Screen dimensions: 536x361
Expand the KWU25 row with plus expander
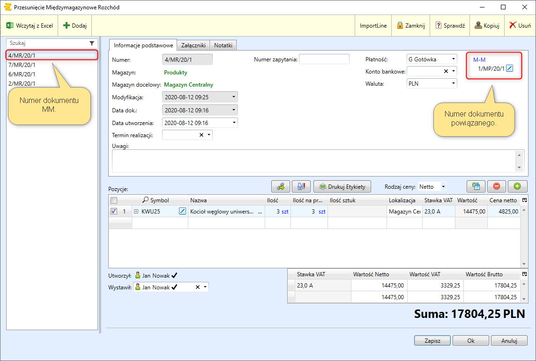[x=136, y=212]
